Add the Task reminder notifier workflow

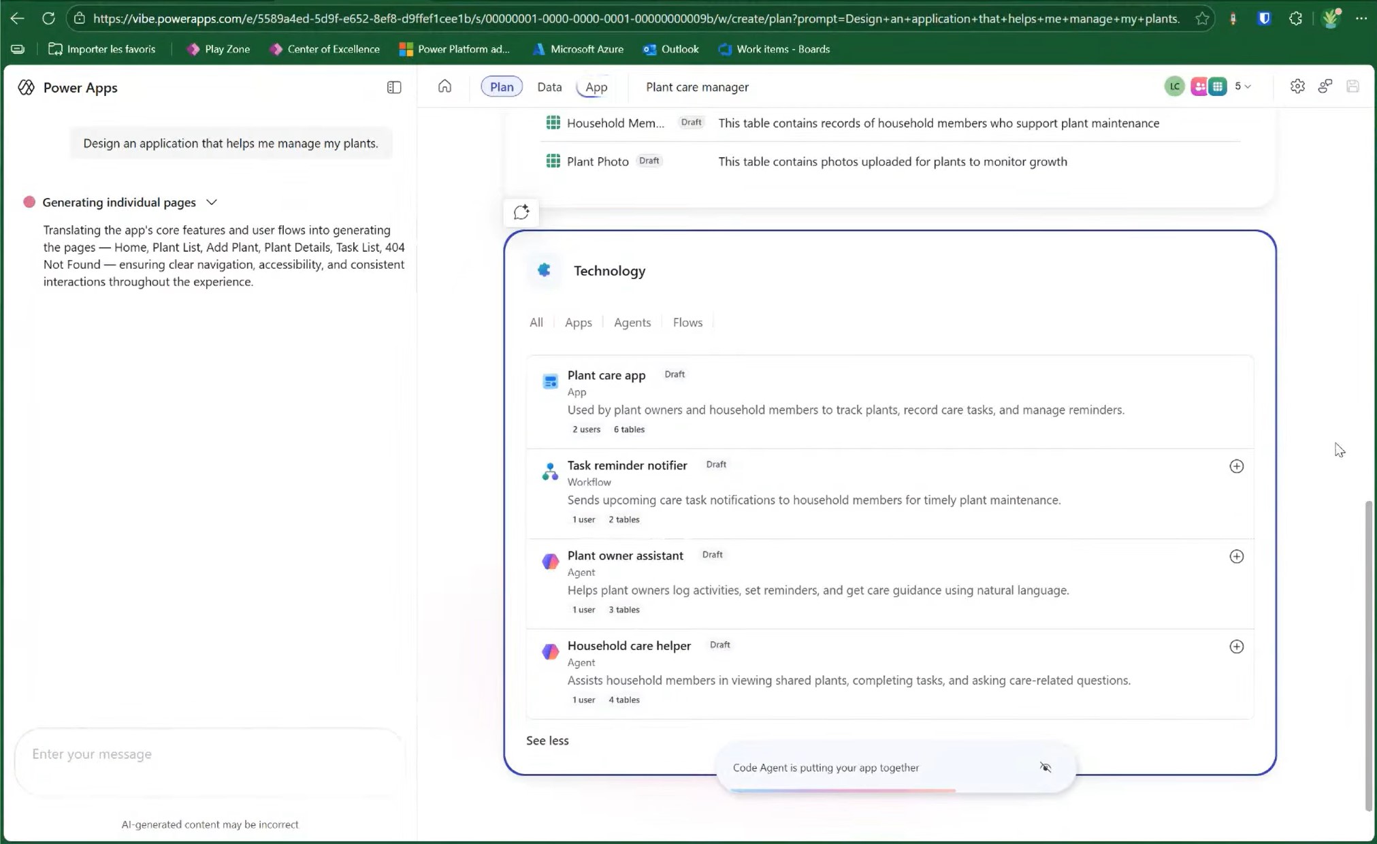(x=1236, y=466)
